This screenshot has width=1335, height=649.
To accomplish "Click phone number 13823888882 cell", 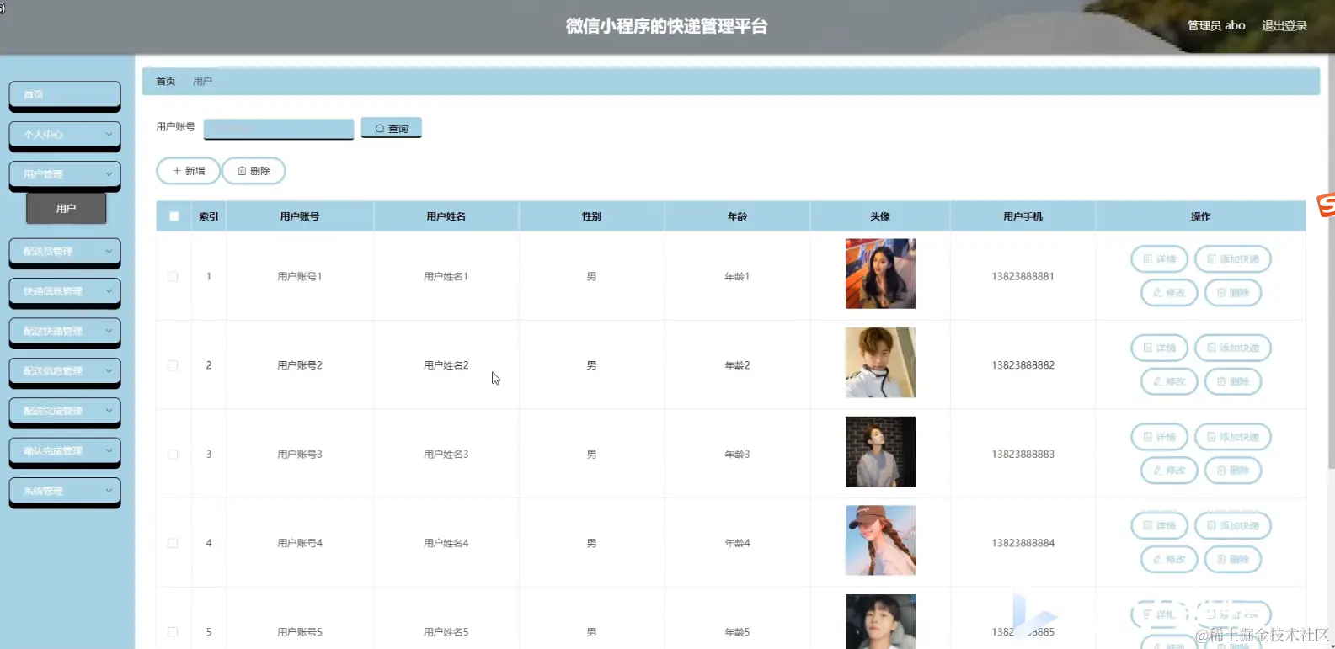I will click(1023, 365).
